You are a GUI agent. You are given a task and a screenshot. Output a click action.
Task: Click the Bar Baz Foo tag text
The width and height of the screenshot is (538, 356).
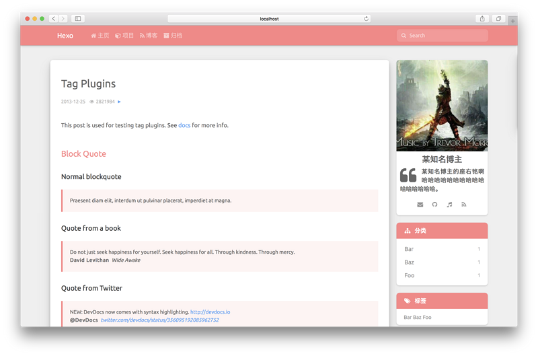[x=417, y=317]
